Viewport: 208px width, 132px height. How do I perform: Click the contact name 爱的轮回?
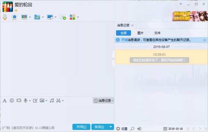[x=23, y=5]
